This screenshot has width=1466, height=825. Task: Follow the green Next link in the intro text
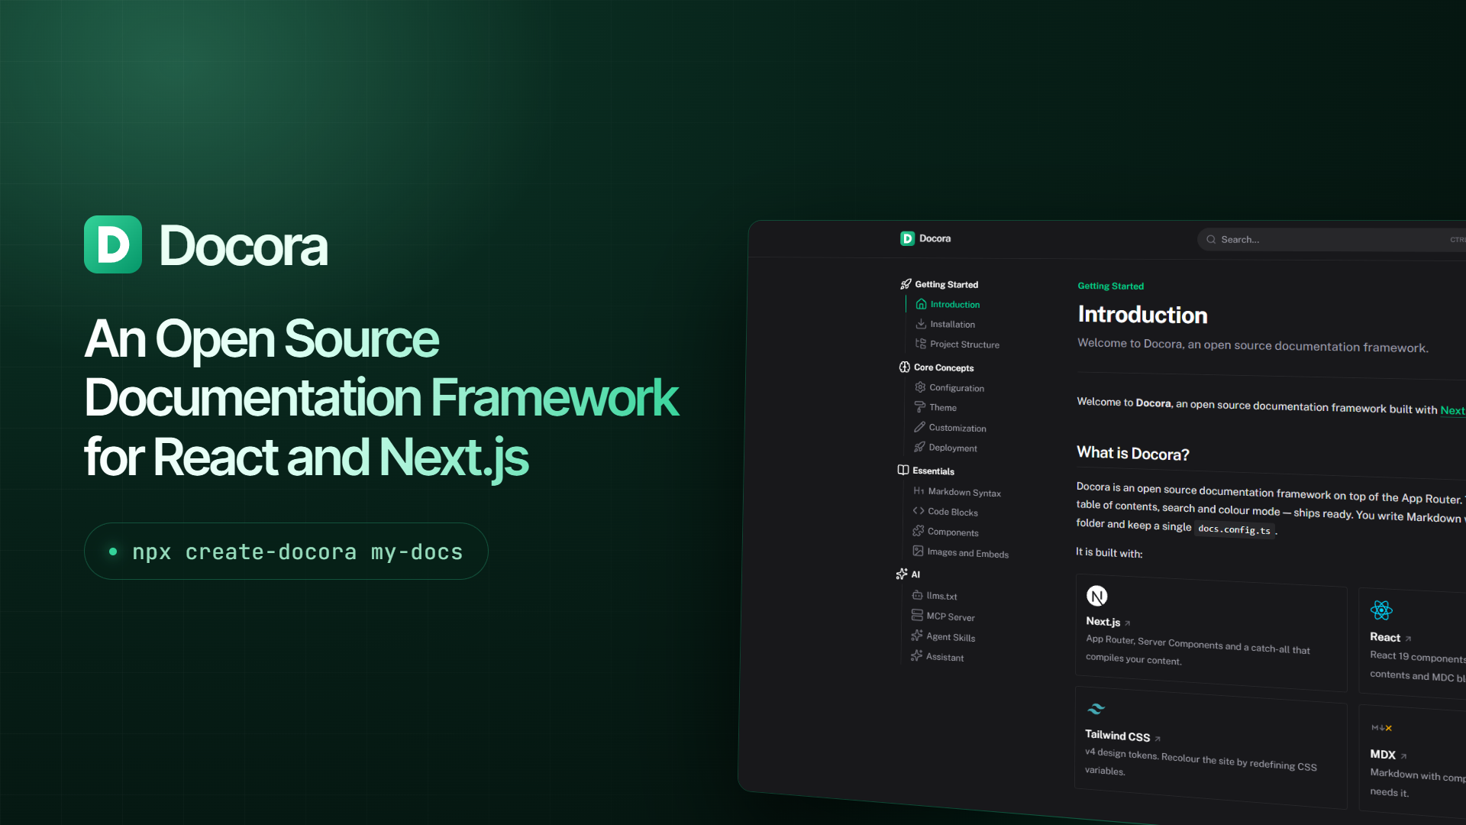[x=1452, y=410]
